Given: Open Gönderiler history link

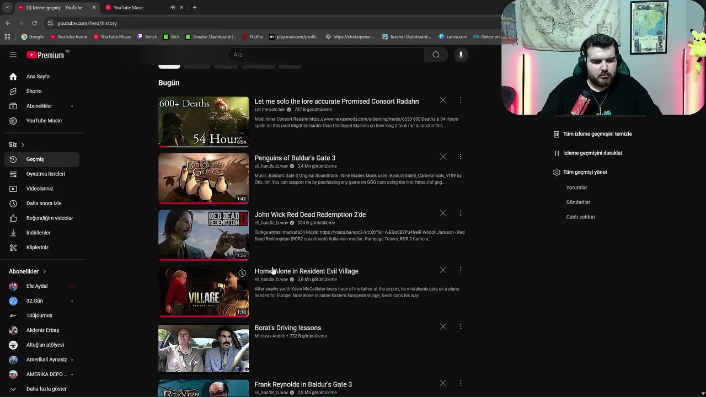Looking at the screenshot, I should point(578,202).
